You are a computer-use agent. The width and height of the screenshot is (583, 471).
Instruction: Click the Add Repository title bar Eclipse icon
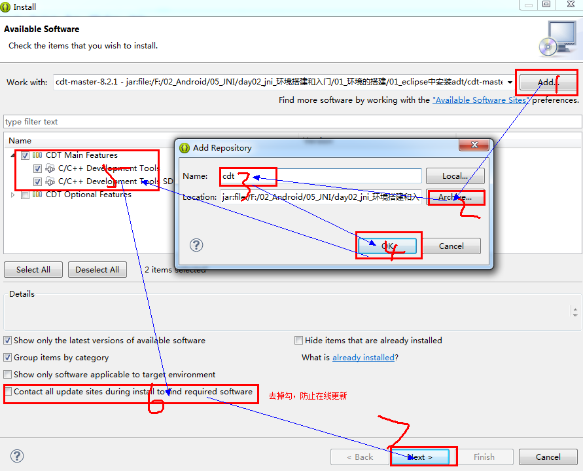(x=185, y=148)
